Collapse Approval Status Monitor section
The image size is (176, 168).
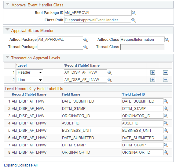(8, 30)
